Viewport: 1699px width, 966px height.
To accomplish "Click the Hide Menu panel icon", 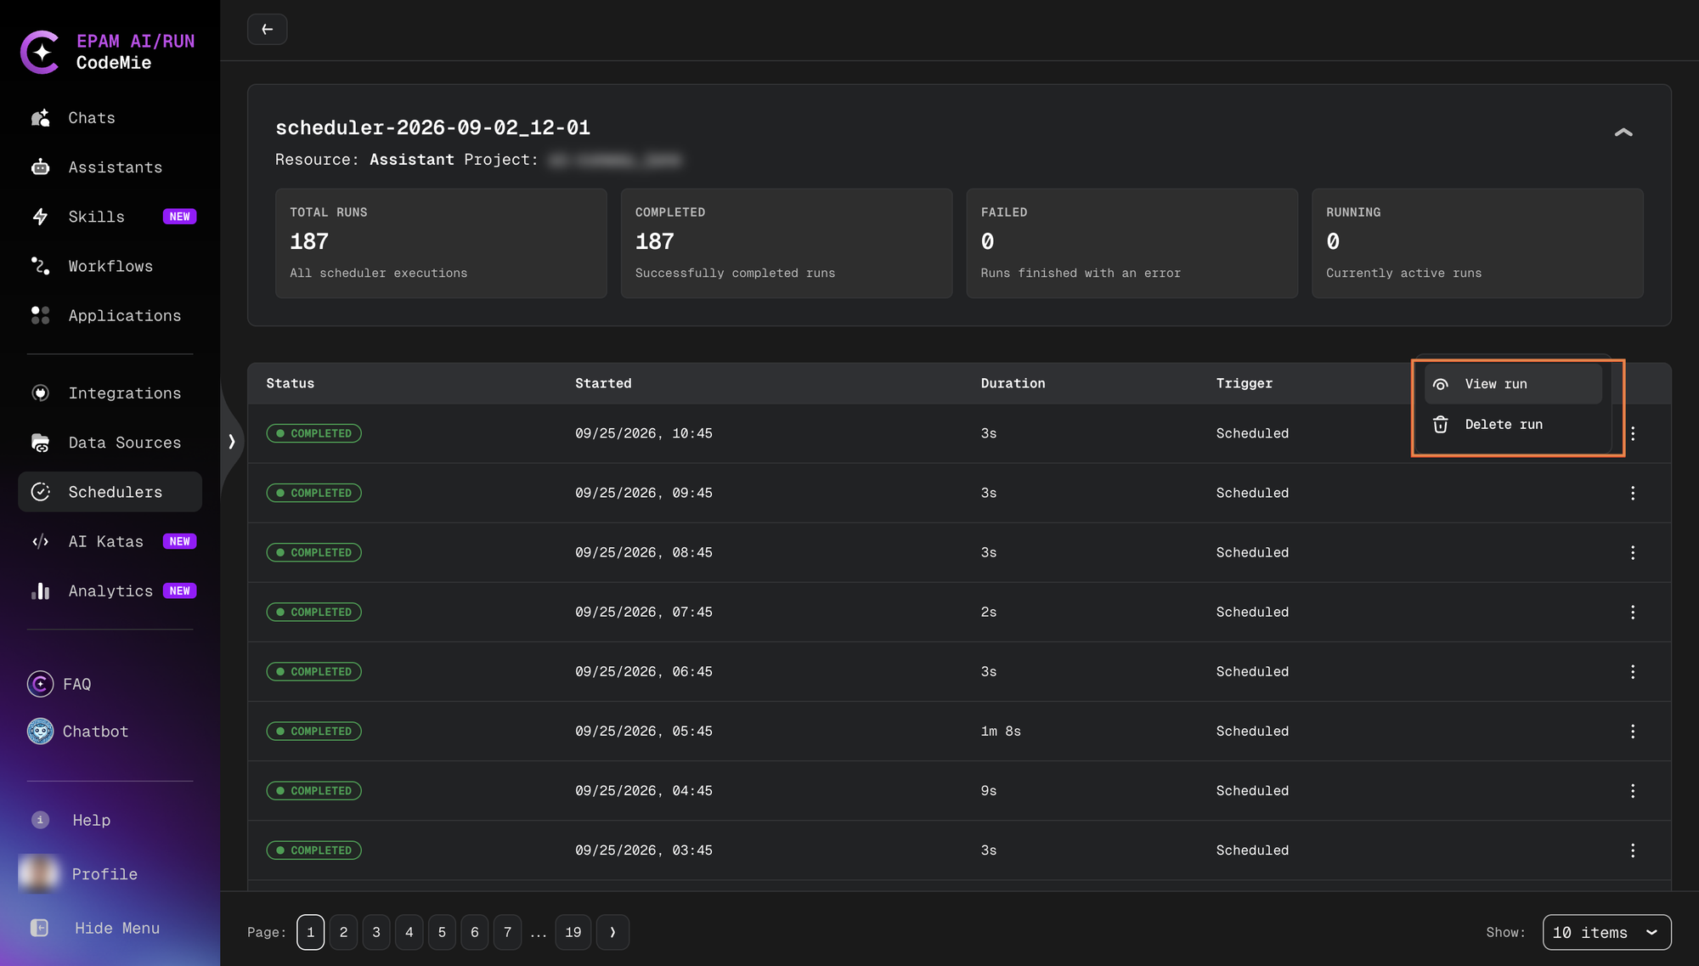I will tap(40, 928).
